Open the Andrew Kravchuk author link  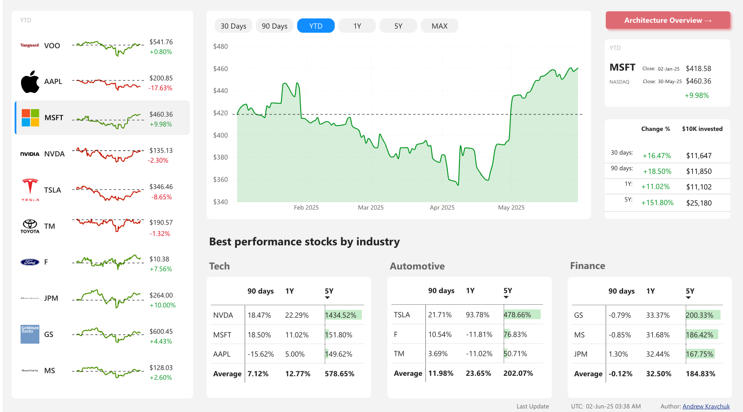706,406
